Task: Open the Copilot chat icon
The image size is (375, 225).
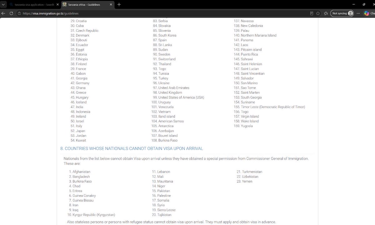Action: pyautogui.click(x=367, y=13)
